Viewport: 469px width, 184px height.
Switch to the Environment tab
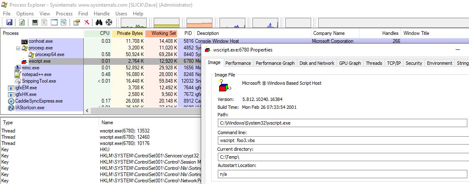pyautogui.click(x=439, y=63)
